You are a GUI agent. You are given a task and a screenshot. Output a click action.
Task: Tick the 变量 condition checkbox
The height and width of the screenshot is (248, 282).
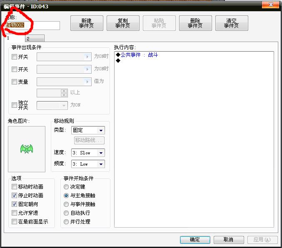click(14, 82)
